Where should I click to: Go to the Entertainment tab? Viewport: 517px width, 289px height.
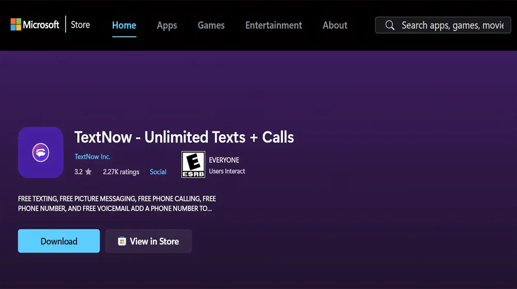tap(273, 25)
